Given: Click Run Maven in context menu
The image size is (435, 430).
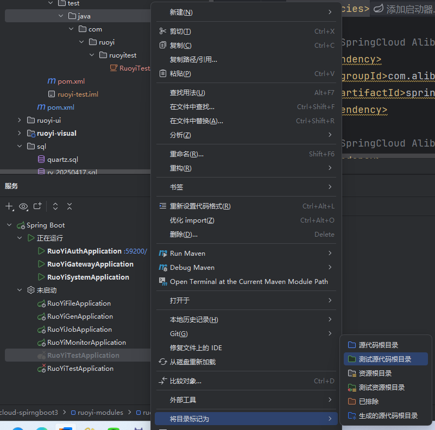Looking at the screenshot, I should [187, 254].
